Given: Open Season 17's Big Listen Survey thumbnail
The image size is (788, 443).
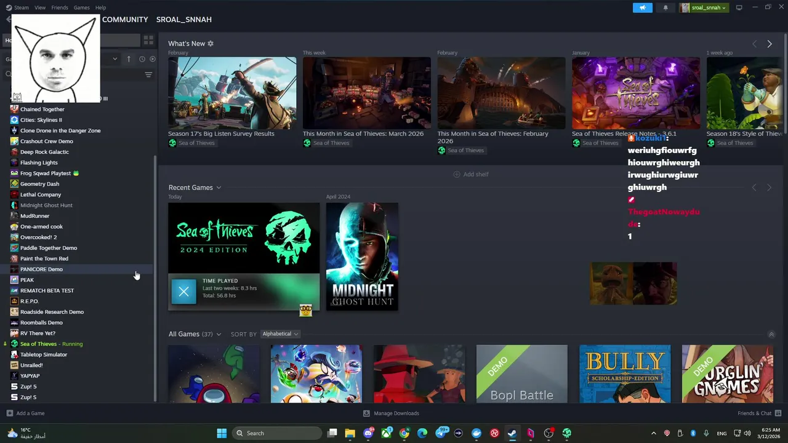Looking at the screenshot, I should [232, 93].
